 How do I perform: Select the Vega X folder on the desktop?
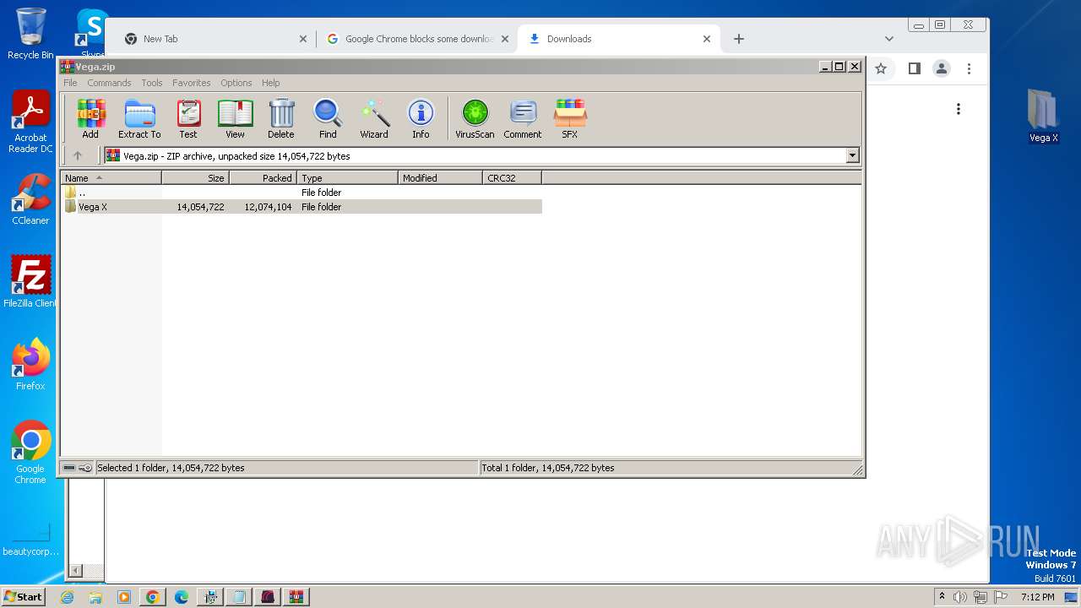point(1044,116)
